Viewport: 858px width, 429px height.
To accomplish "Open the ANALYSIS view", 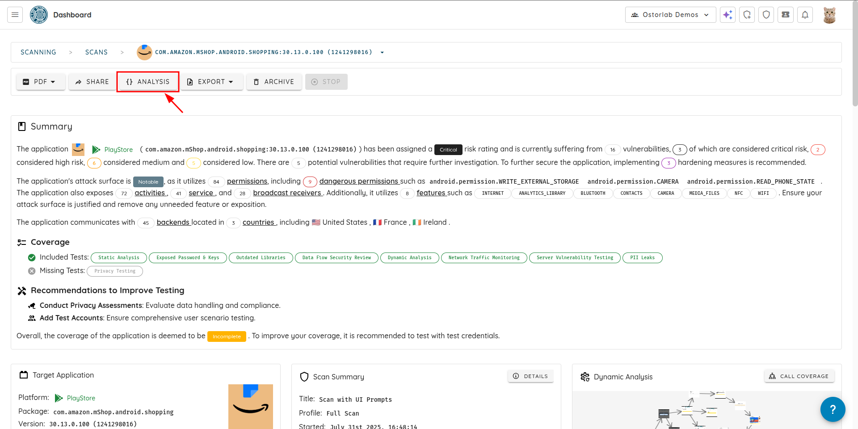I will [x=148, y=82].
